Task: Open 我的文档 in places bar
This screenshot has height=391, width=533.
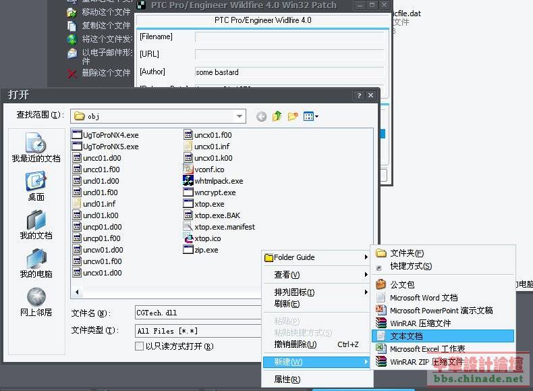Action: [36, 225]
